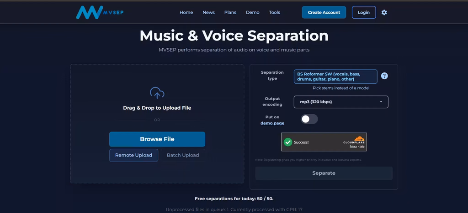
Task: Click the Drag & Drop to Upload File text
Action: (x=157, y=108)
